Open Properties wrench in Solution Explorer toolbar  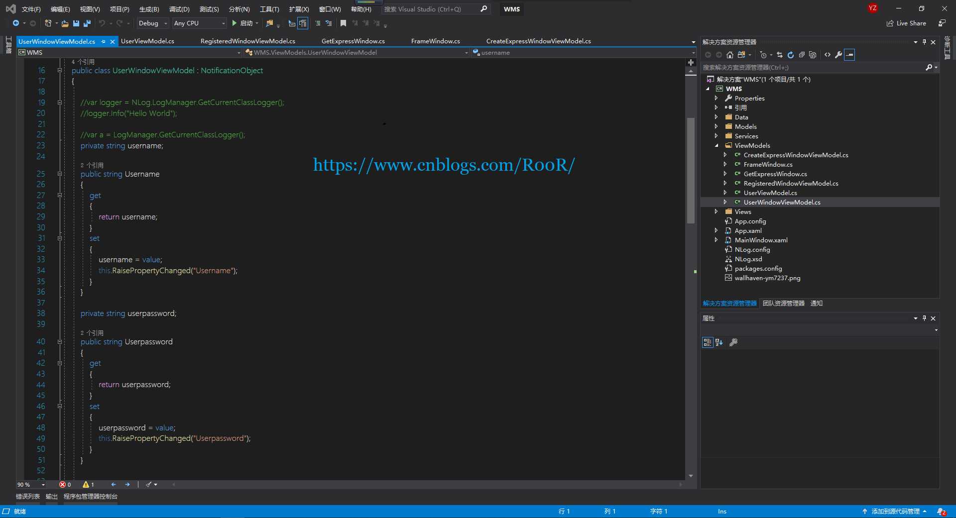pos(838,55)
